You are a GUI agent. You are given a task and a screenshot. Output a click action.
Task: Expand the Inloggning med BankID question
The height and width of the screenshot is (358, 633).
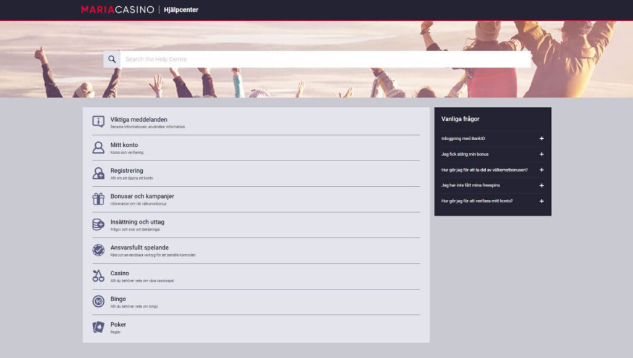click(542, 138)
